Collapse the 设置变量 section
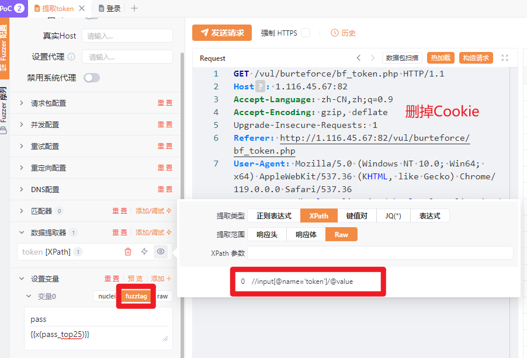This screenshot has width=527, height=358. point(22,279)
